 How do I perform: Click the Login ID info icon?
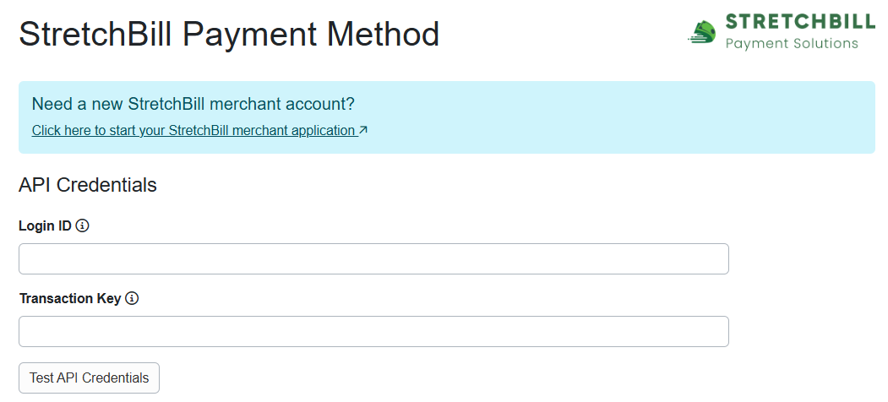click(82, 225)
